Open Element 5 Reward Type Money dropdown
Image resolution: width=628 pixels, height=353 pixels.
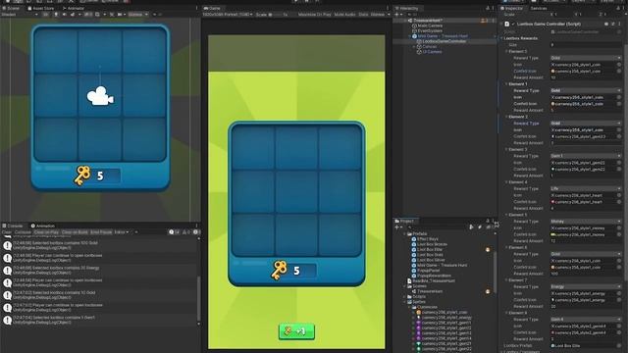pos(586,222)
